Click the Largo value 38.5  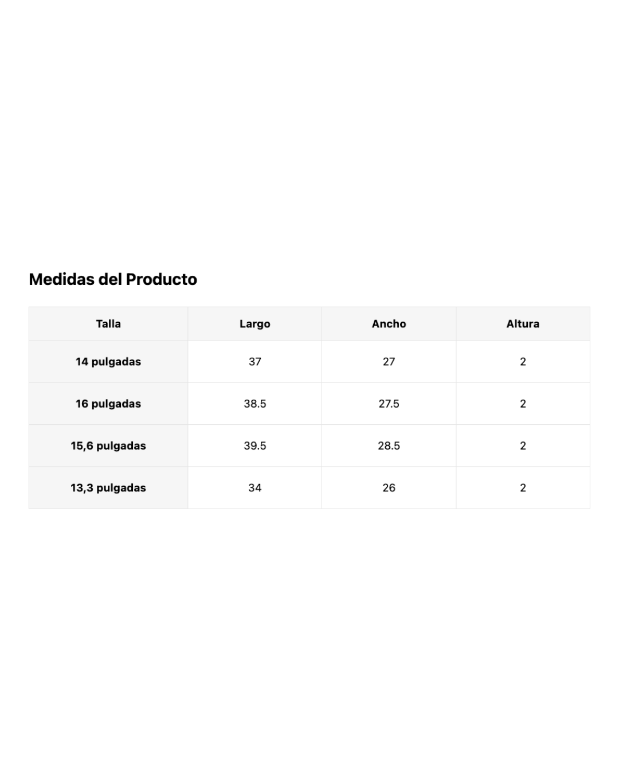point(255,404)
